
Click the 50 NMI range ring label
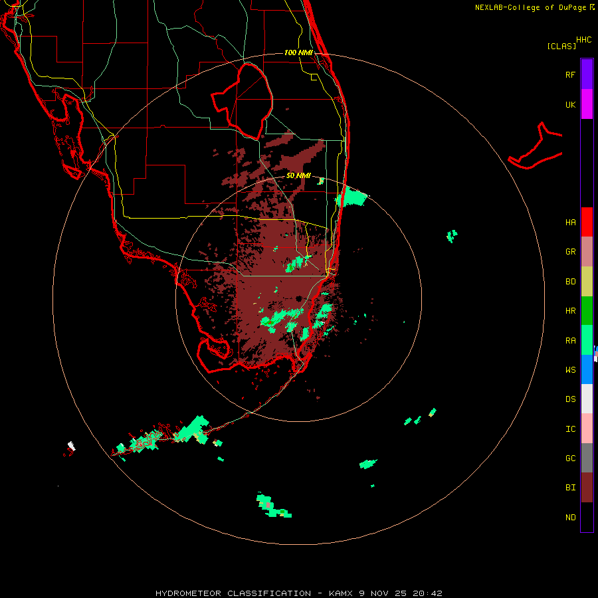pyautogui.click(x=298, y=175)
